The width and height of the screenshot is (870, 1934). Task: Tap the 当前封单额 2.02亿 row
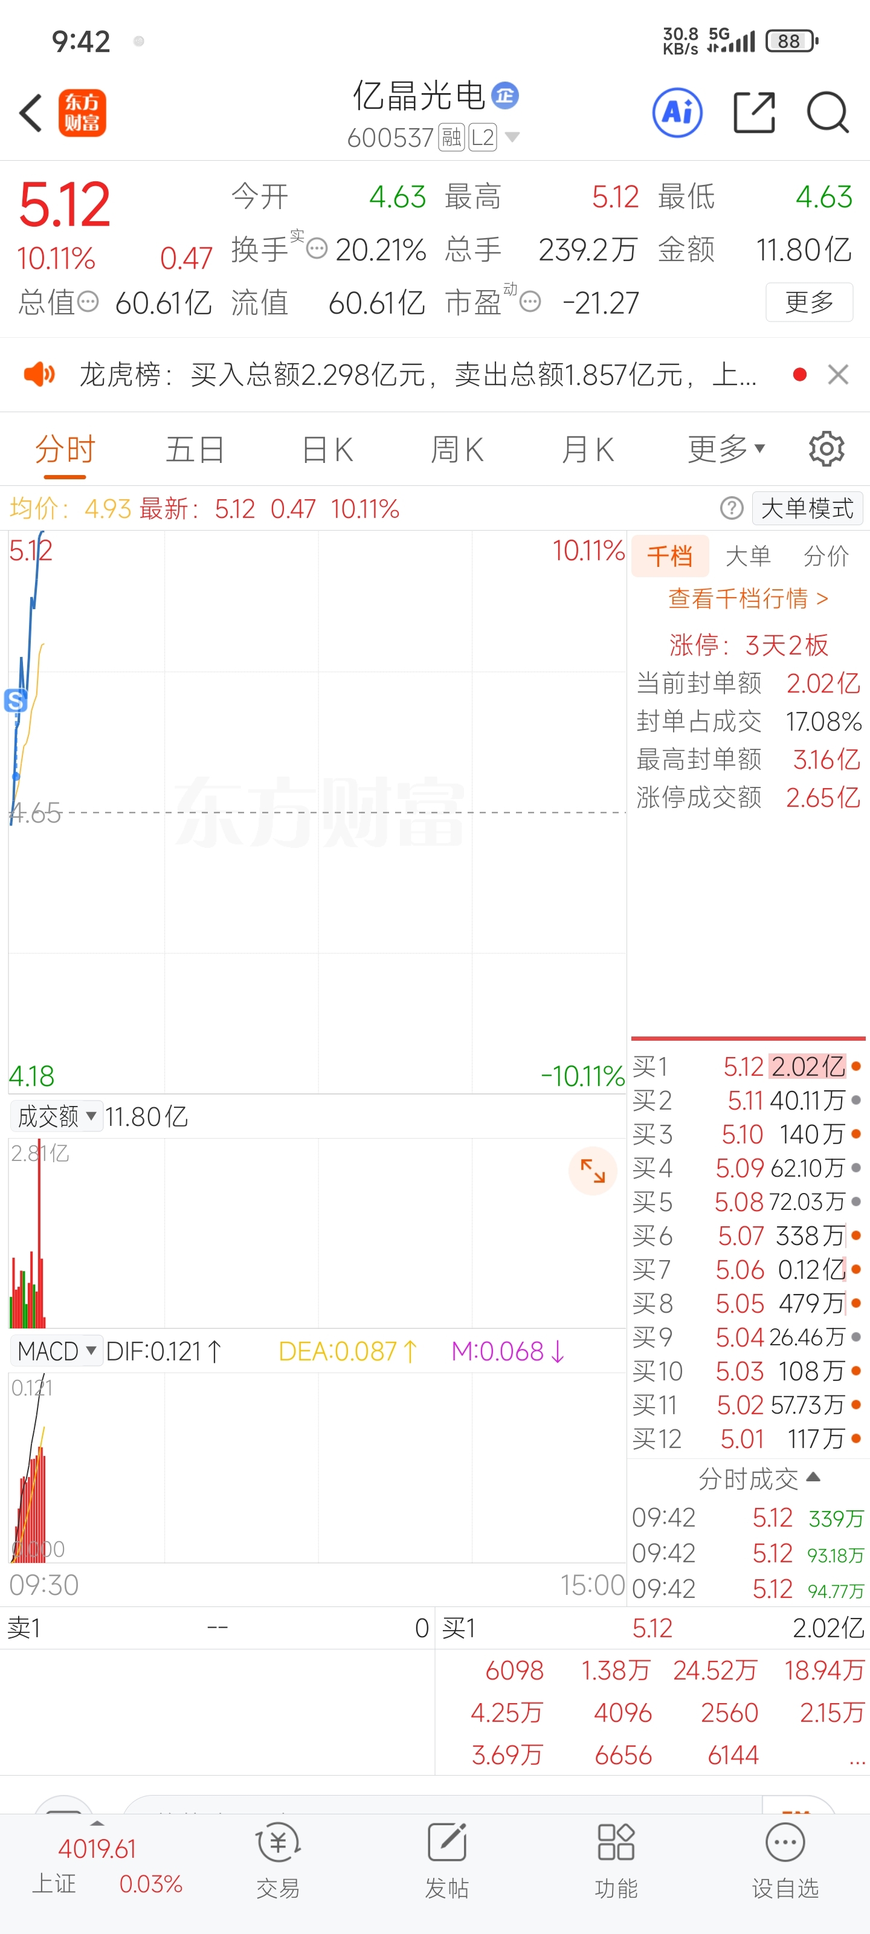[x=747, y=682]
